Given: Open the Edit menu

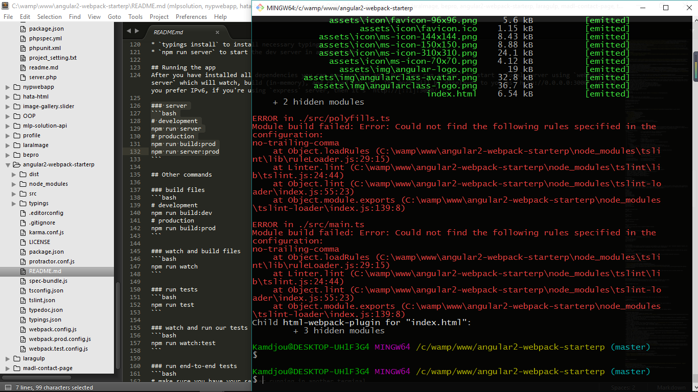Looking at the screenshot, I should point(25,17).
